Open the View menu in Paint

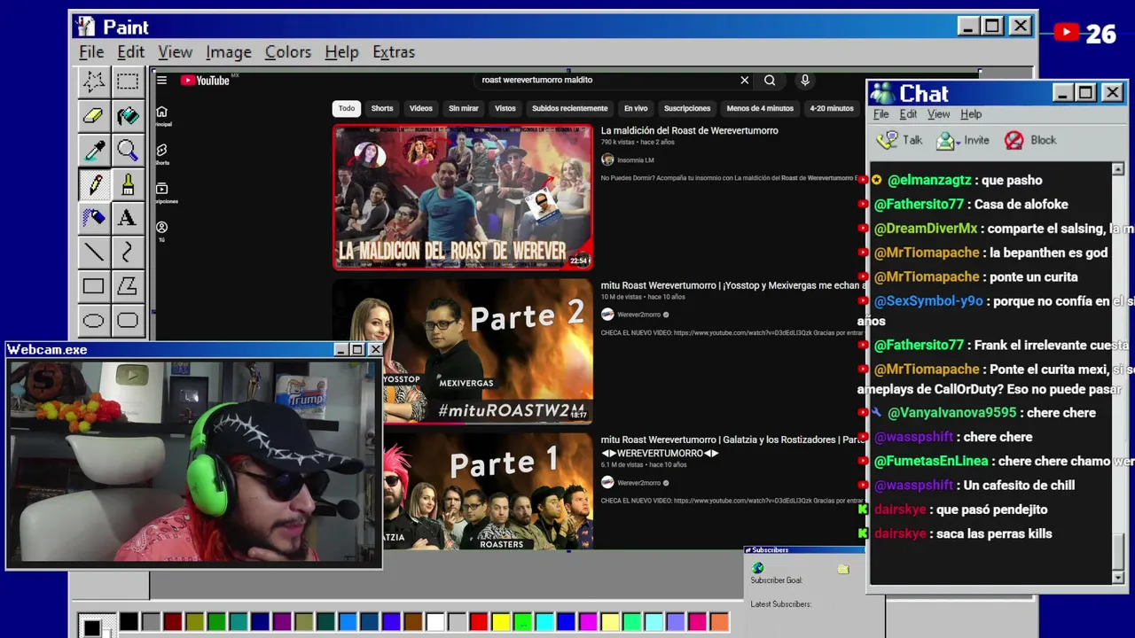point(175,52)
